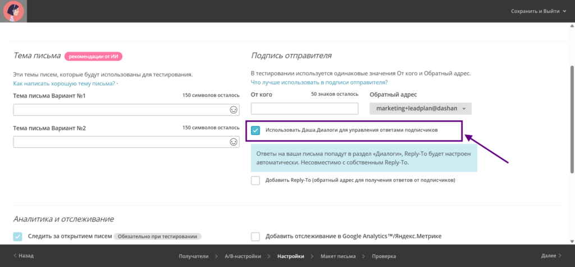
Task: Click the Dasha avatar logo
Action: coord(13,11)
